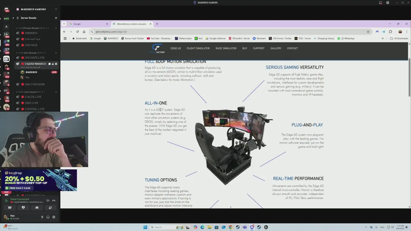Open Discord user settings gear
The height and width of the screenshot is (231, 411).
point(54,217)
